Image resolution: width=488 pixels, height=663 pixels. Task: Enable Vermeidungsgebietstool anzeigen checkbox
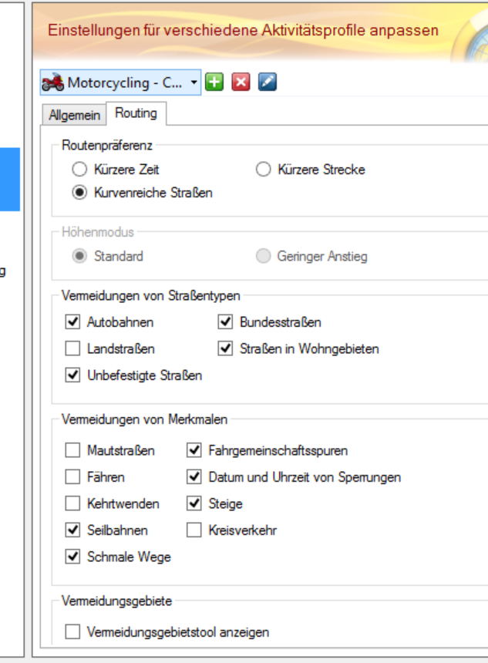[x=73, y=632]
